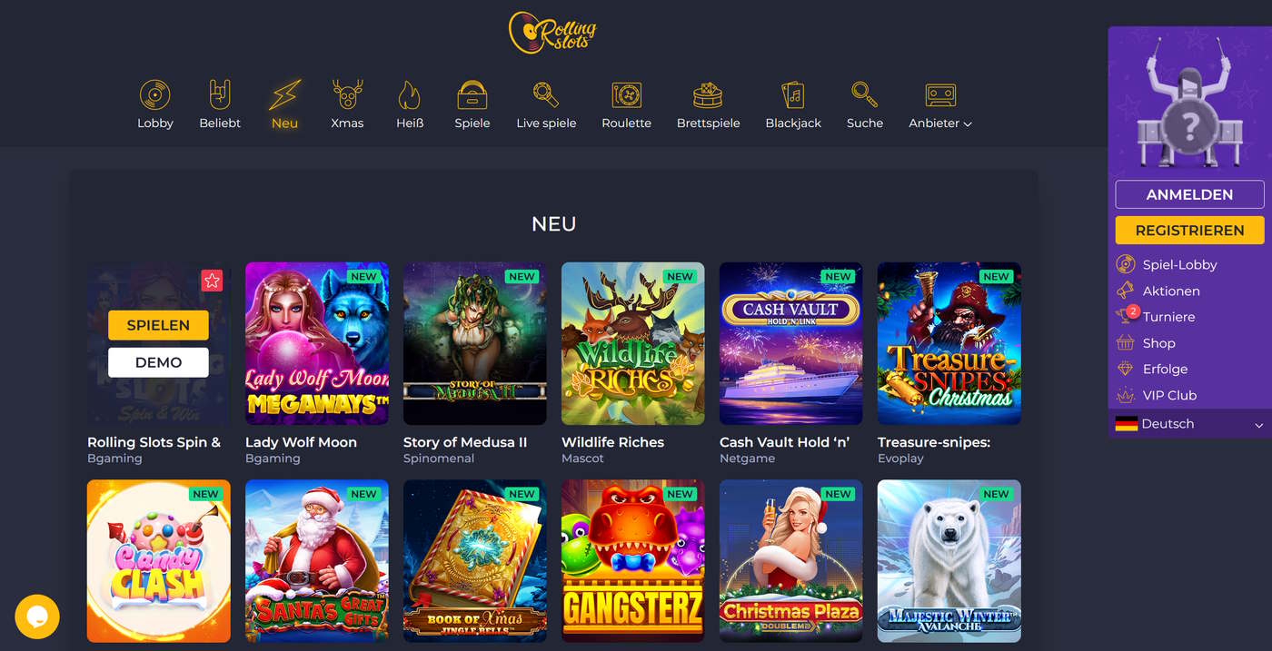This screenshot has height=651, width=1272.
Task: Open the orange chat bubble icon
Action: (x=37, y=616)
